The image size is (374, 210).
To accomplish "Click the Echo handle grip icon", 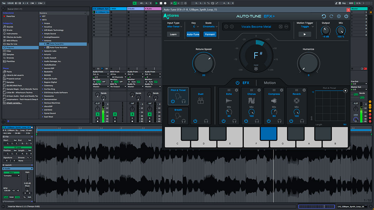I will (x=229, y=90).
